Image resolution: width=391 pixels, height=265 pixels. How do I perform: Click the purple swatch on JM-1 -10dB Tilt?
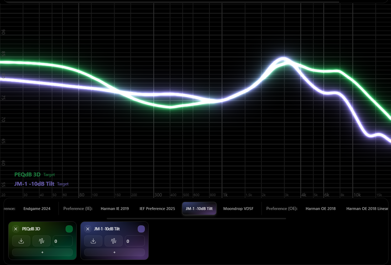[141, 229]
